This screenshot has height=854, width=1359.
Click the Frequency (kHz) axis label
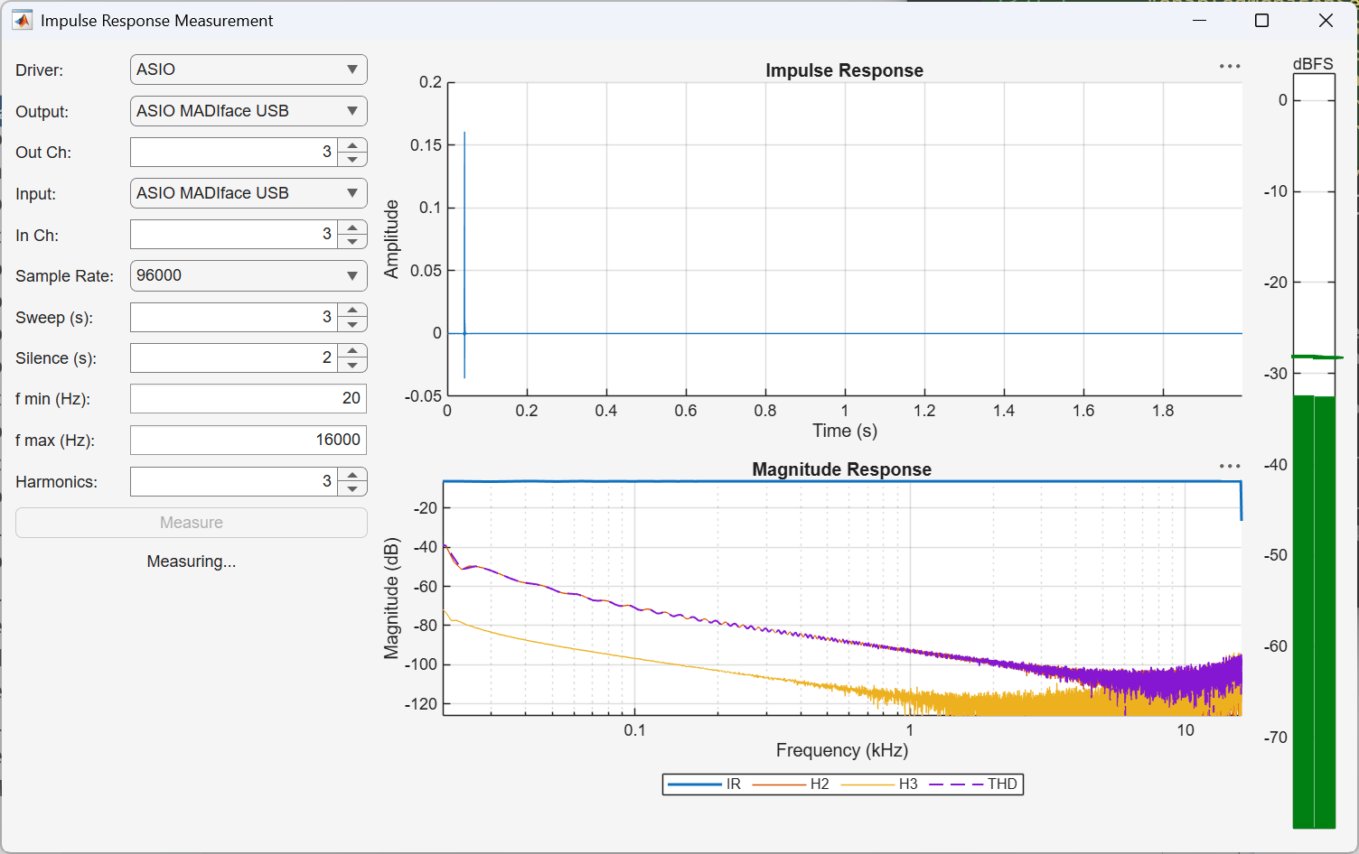842,750
